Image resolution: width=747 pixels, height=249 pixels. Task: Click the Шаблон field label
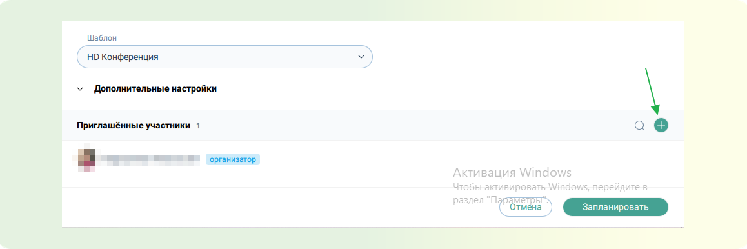click(x=102, y=37)
